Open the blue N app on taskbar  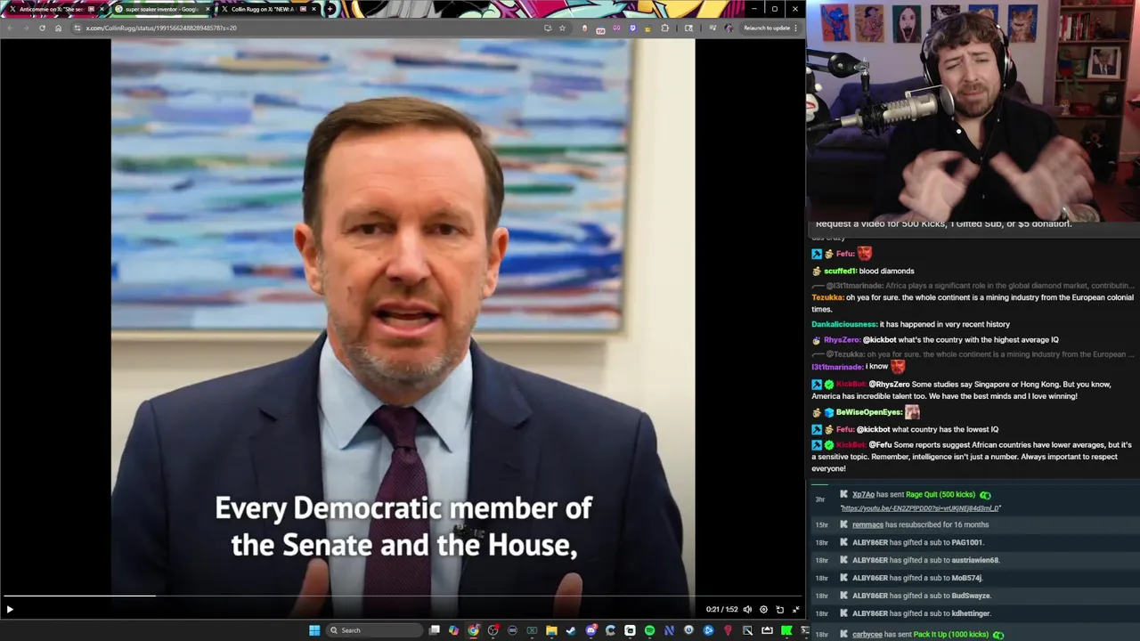pyautogui.click(x=669, y=630)
